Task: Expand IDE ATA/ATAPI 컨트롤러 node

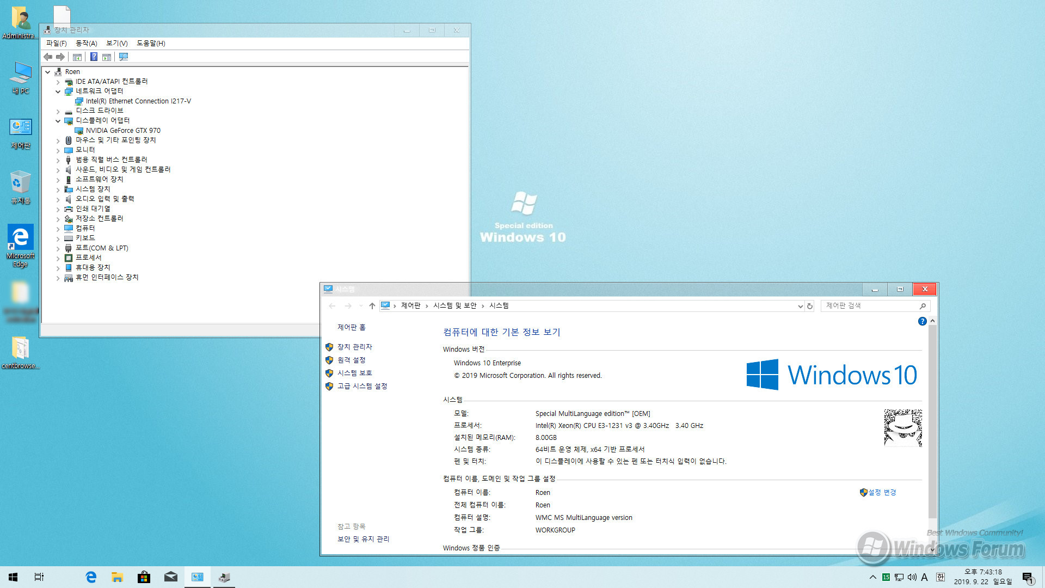Action: [58, 82]
